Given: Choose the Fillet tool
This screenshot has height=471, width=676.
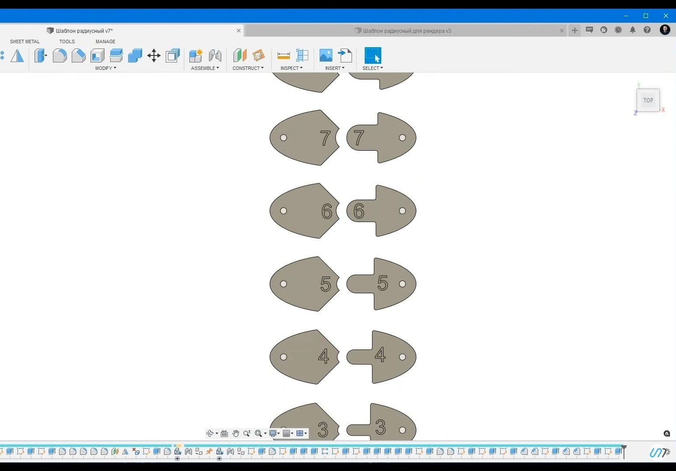Looking at the screenshot, I should point(60,55).
